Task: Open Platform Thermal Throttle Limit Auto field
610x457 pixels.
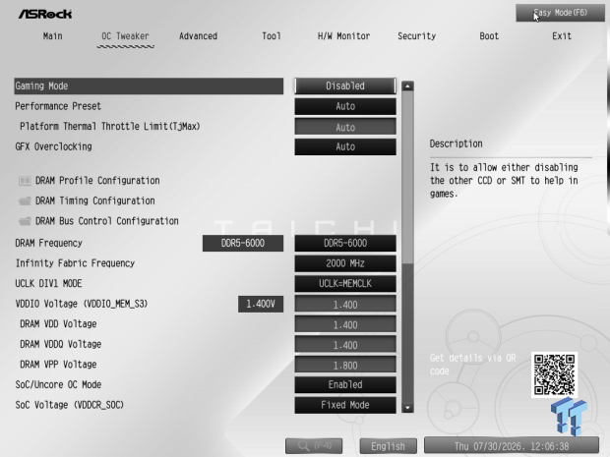Action: tap(345, 127)
